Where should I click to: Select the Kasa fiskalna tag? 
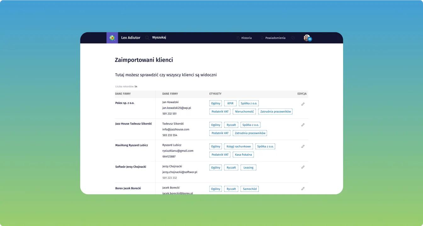pyautogui.click(x=243, y=155)
